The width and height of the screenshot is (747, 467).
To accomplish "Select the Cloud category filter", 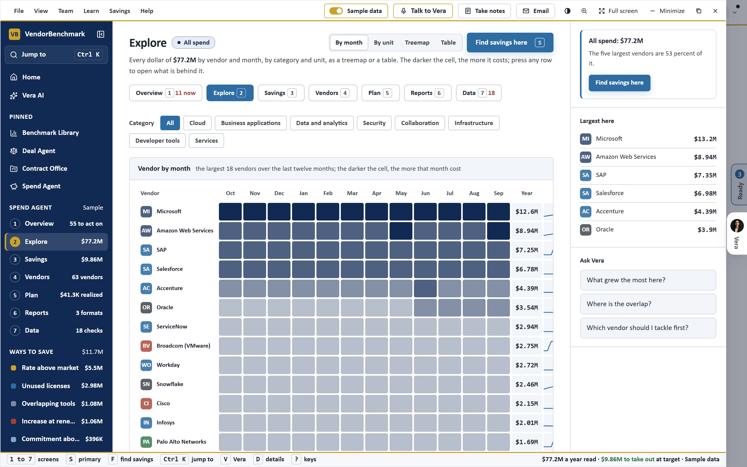I will [x=197, y=123].
